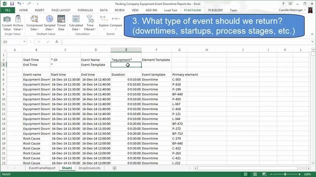The image size is (316, 177).
Task: Zoom in with the plus button
Action: click(x=300, y=174)
